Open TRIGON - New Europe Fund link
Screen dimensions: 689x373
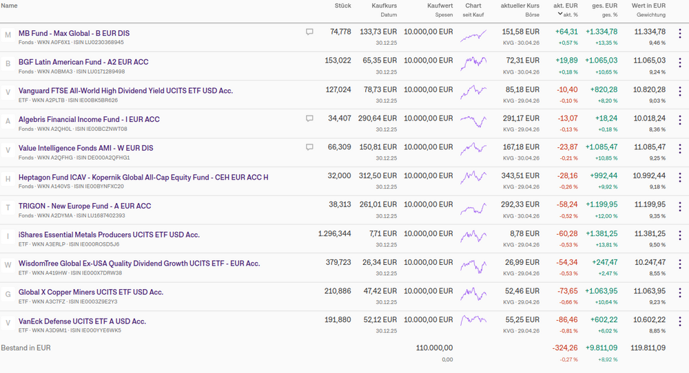[85, 206]
